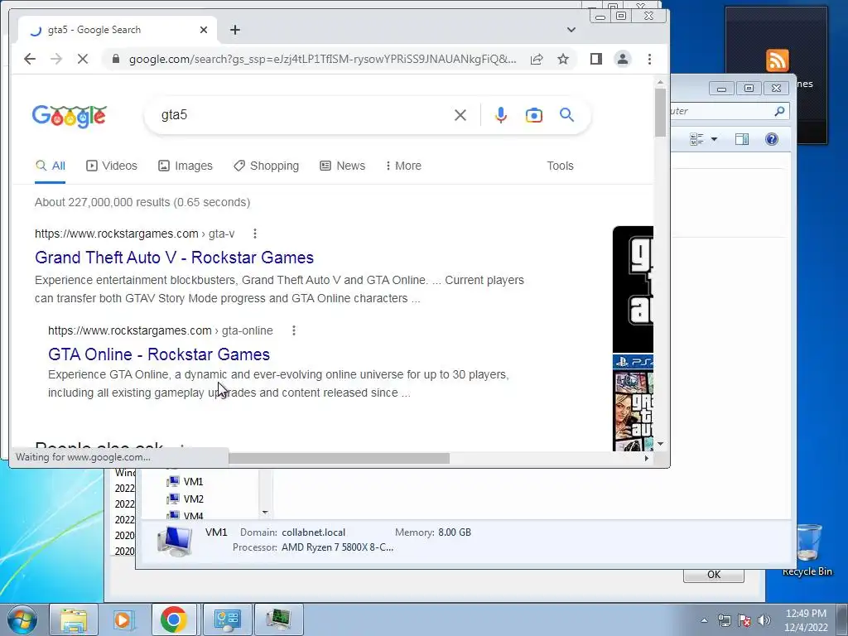Screen dimensions: 848x636
Task: Click the VM1 computer details icon
Action: pos(175,541)
